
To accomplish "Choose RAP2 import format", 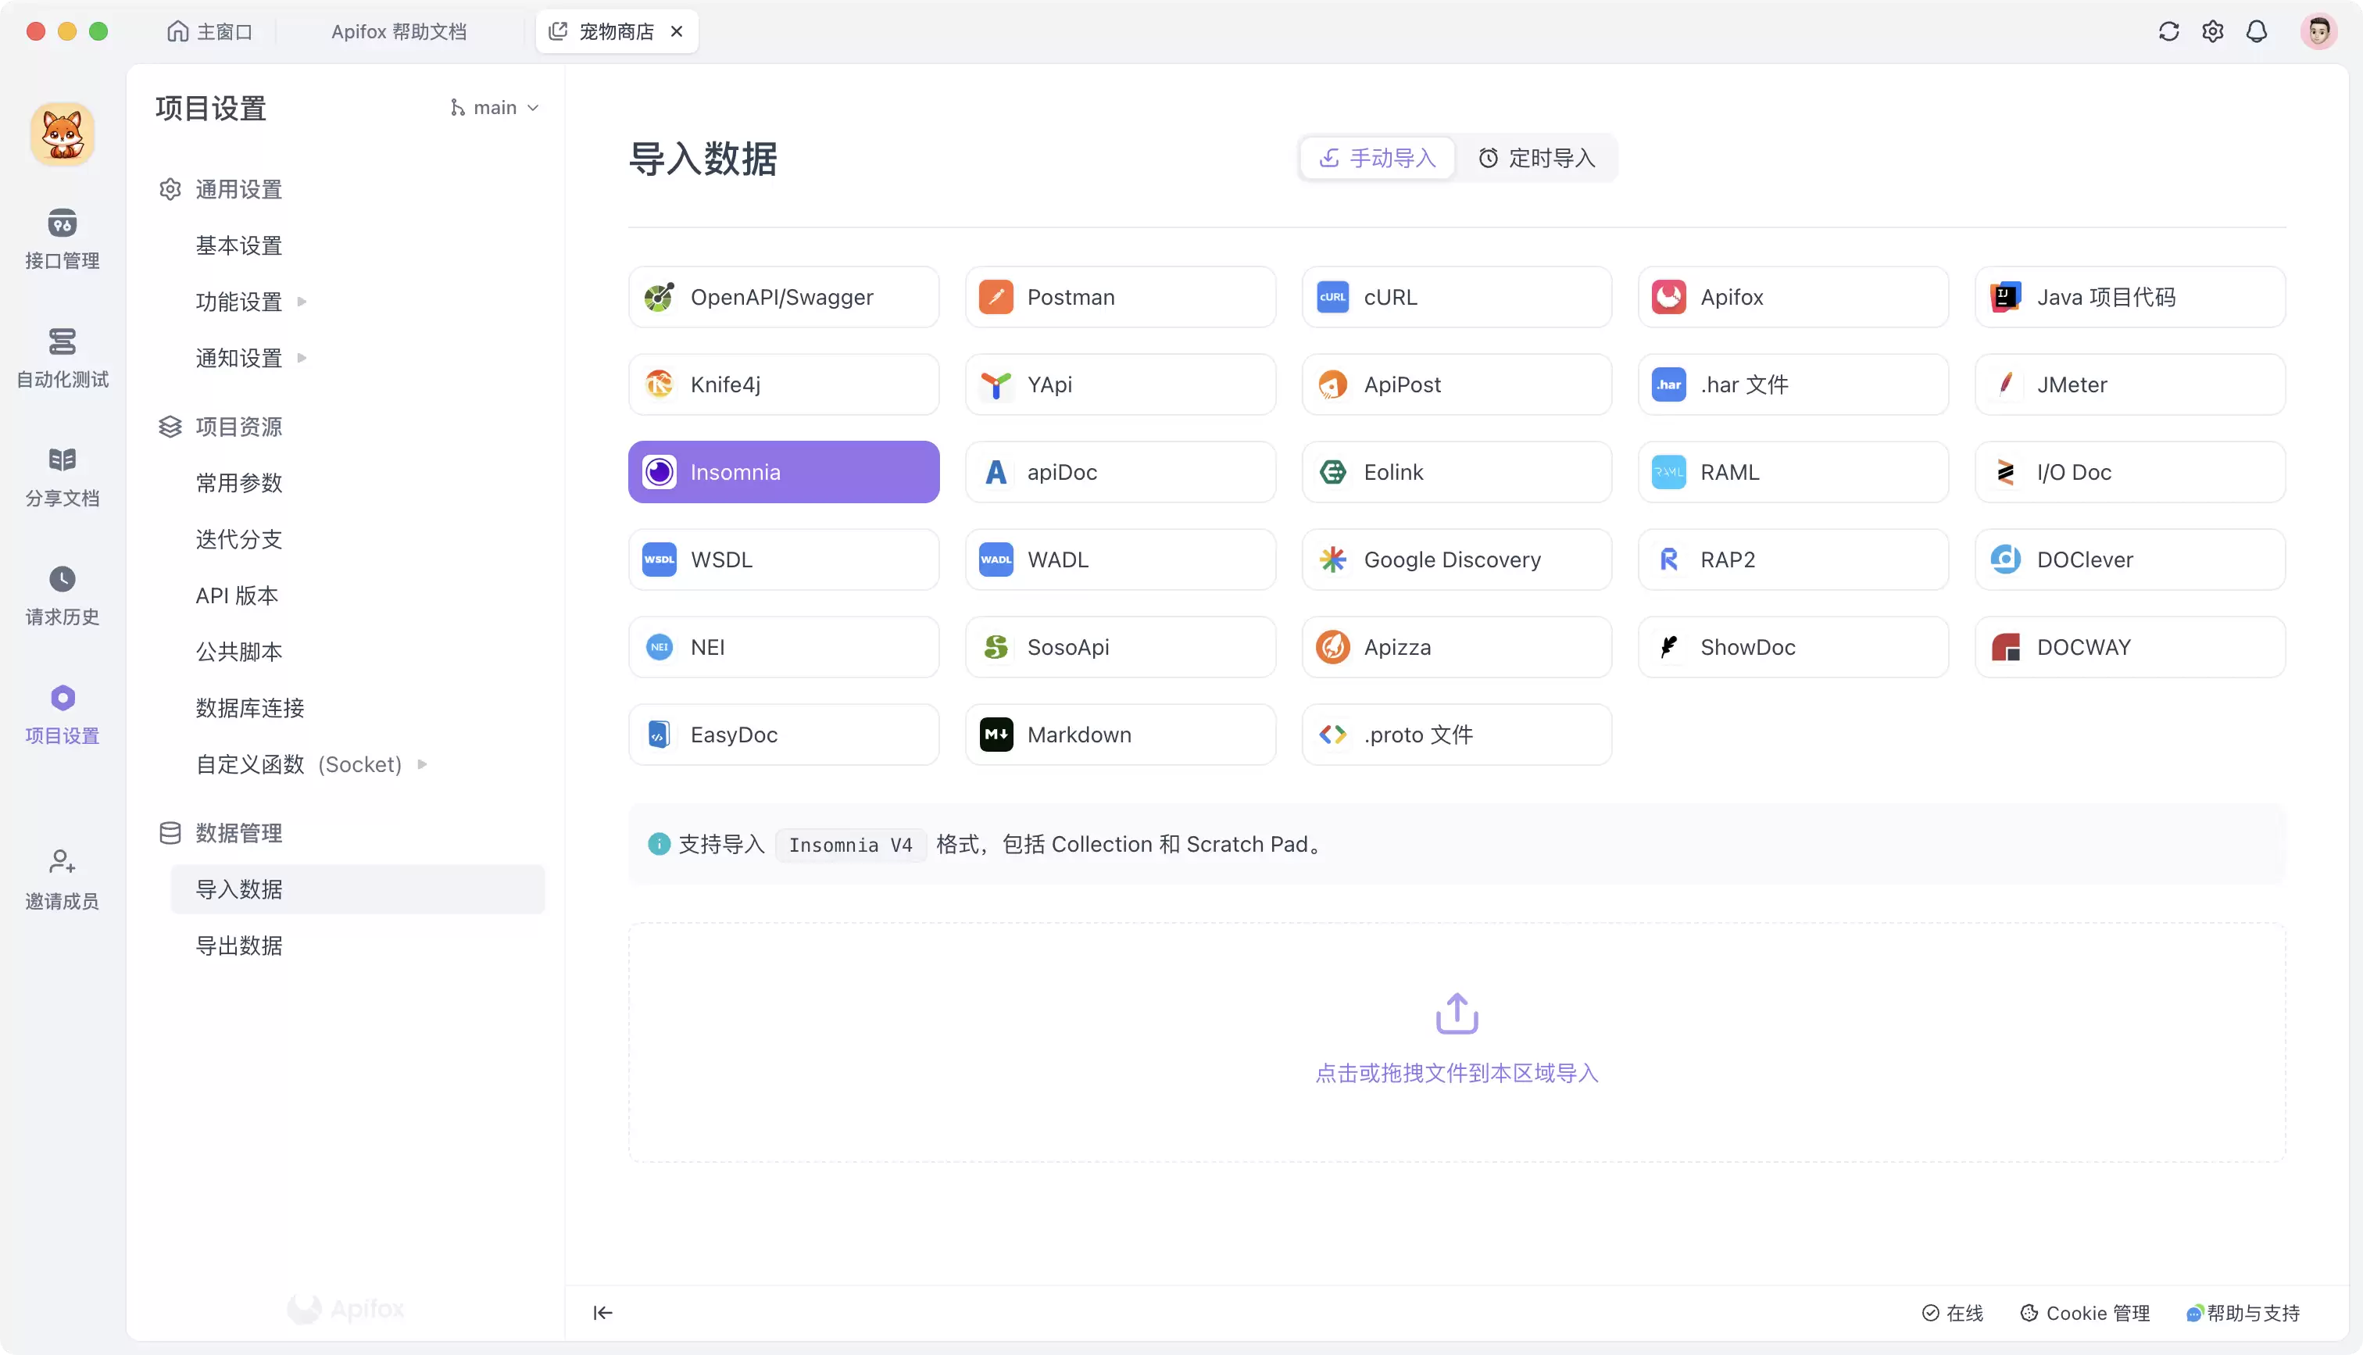I will (x=1793, y=560).
